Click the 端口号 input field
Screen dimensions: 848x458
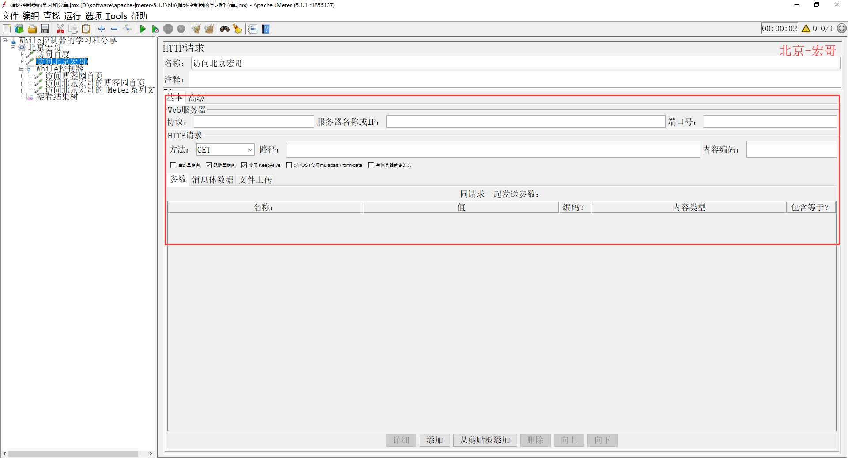[x=770, y=122]
